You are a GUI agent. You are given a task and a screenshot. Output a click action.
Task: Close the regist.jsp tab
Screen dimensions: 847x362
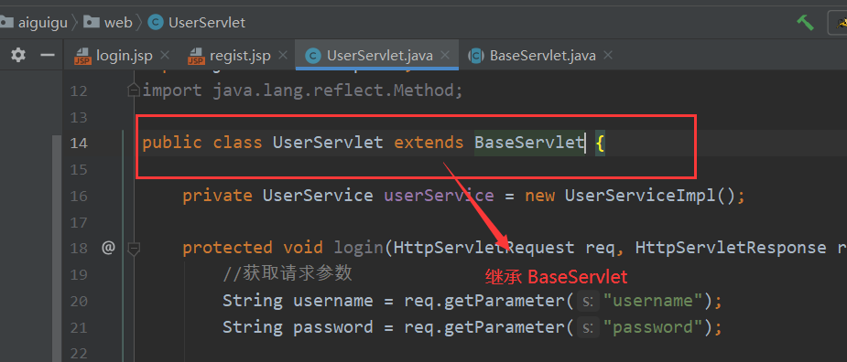click(283, 55)
